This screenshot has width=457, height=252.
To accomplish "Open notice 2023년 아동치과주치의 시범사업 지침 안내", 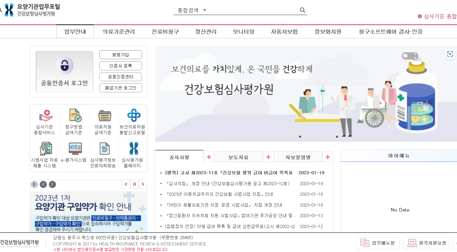I will [220, 194].
